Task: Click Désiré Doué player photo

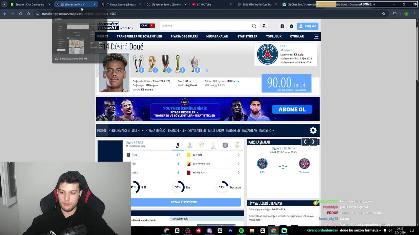Action: tap(114, 72)
